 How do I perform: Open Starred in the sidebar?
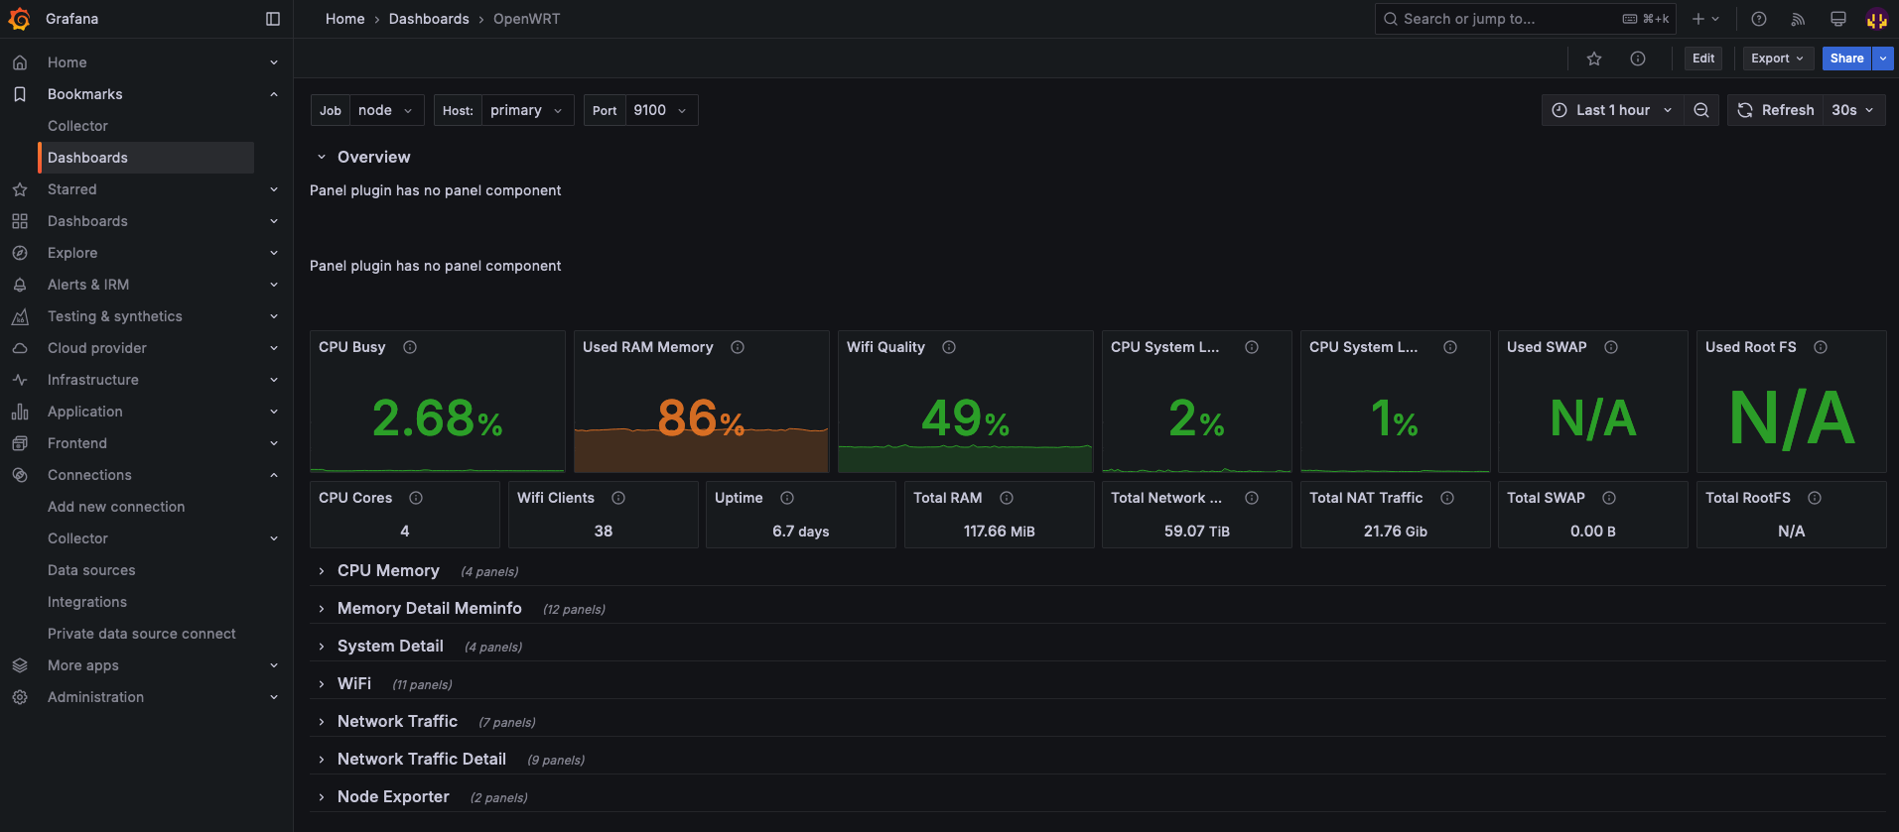pyautogui.click(x=72, y=189)
